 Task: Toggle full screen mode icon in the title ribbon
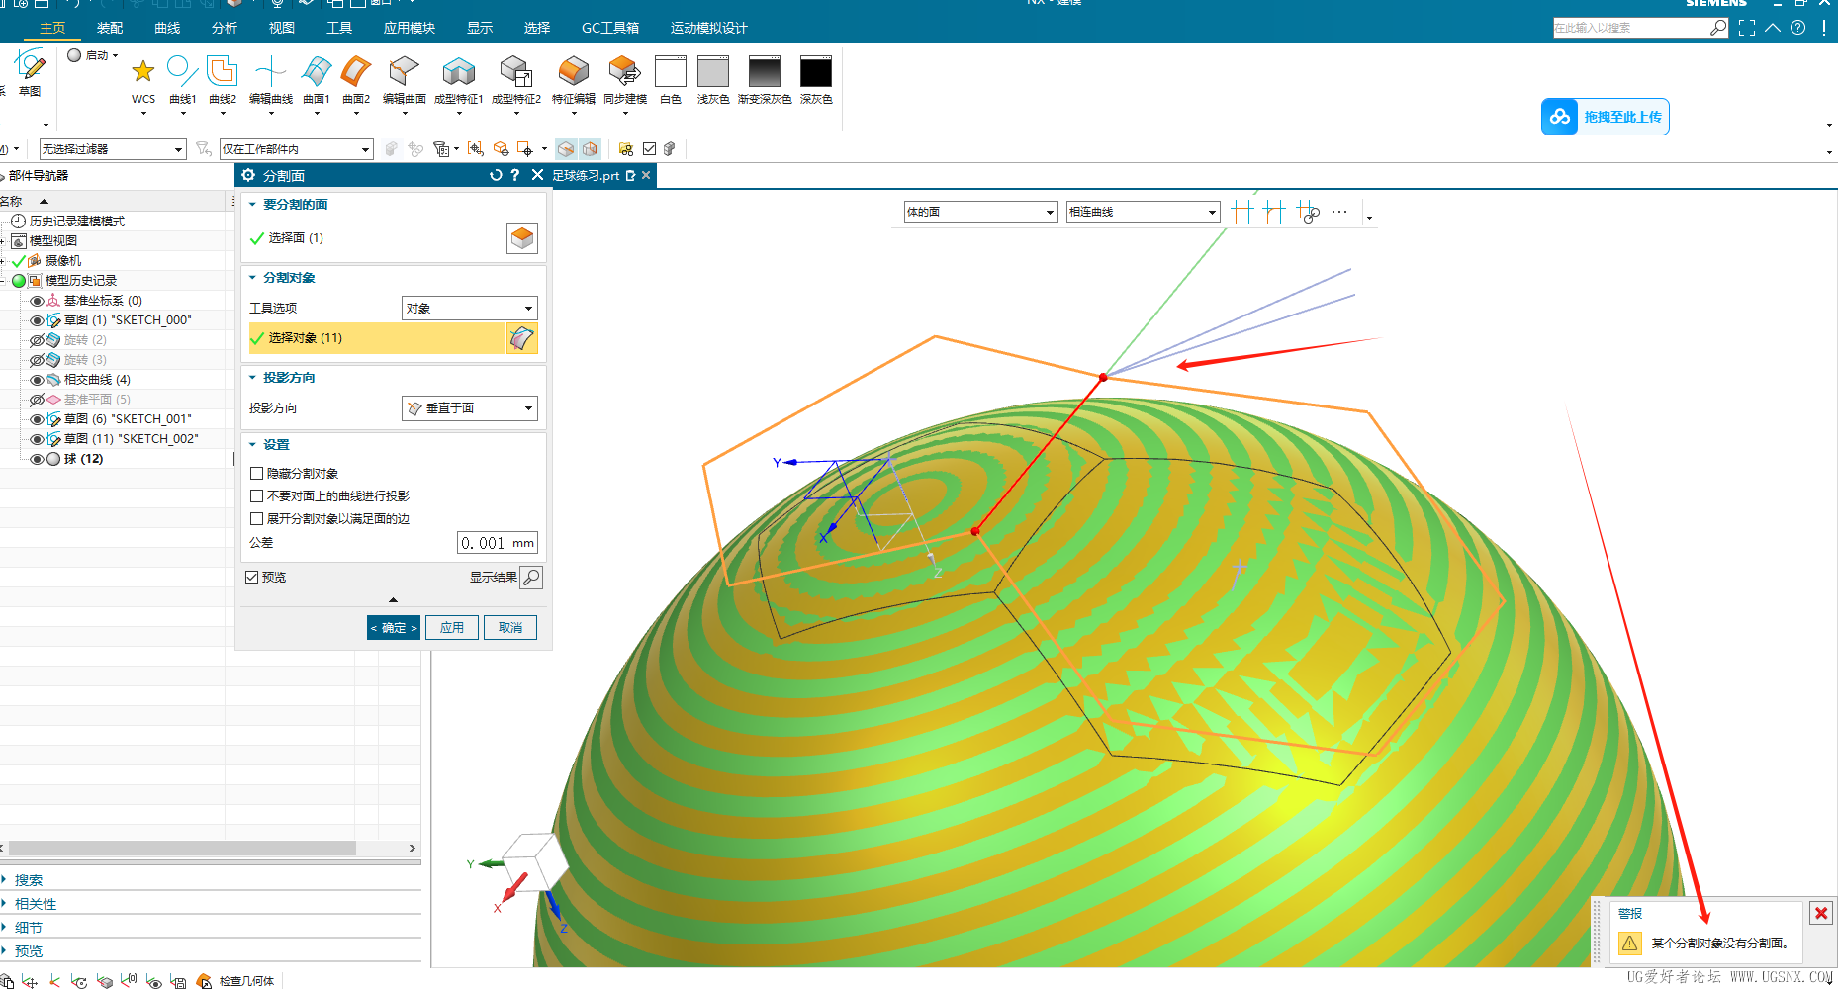click(x=1747, y=28)
